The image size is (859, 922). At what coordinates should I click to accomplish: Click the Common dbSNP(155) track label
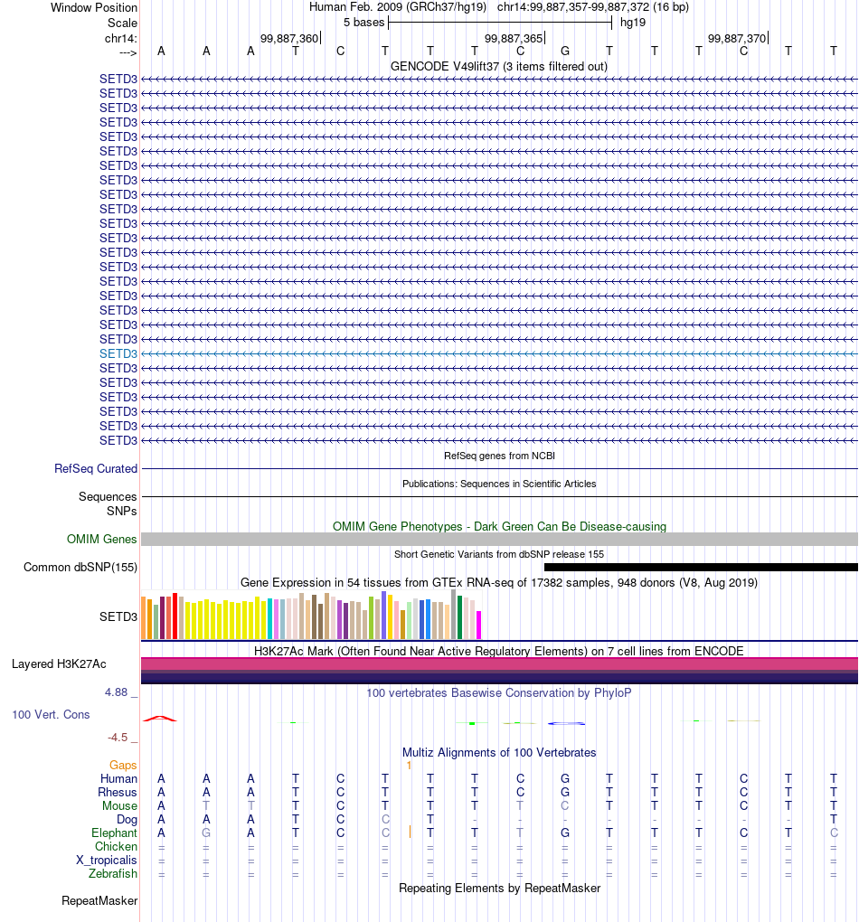pos(80,568)
